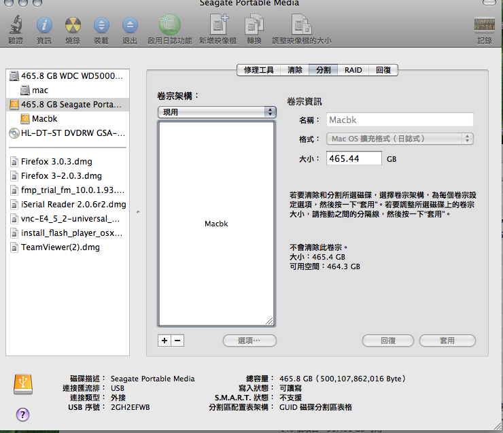Click the sidebar splitter handle dot
Viewport: 503px width, 433px height.
coord(138,212)
